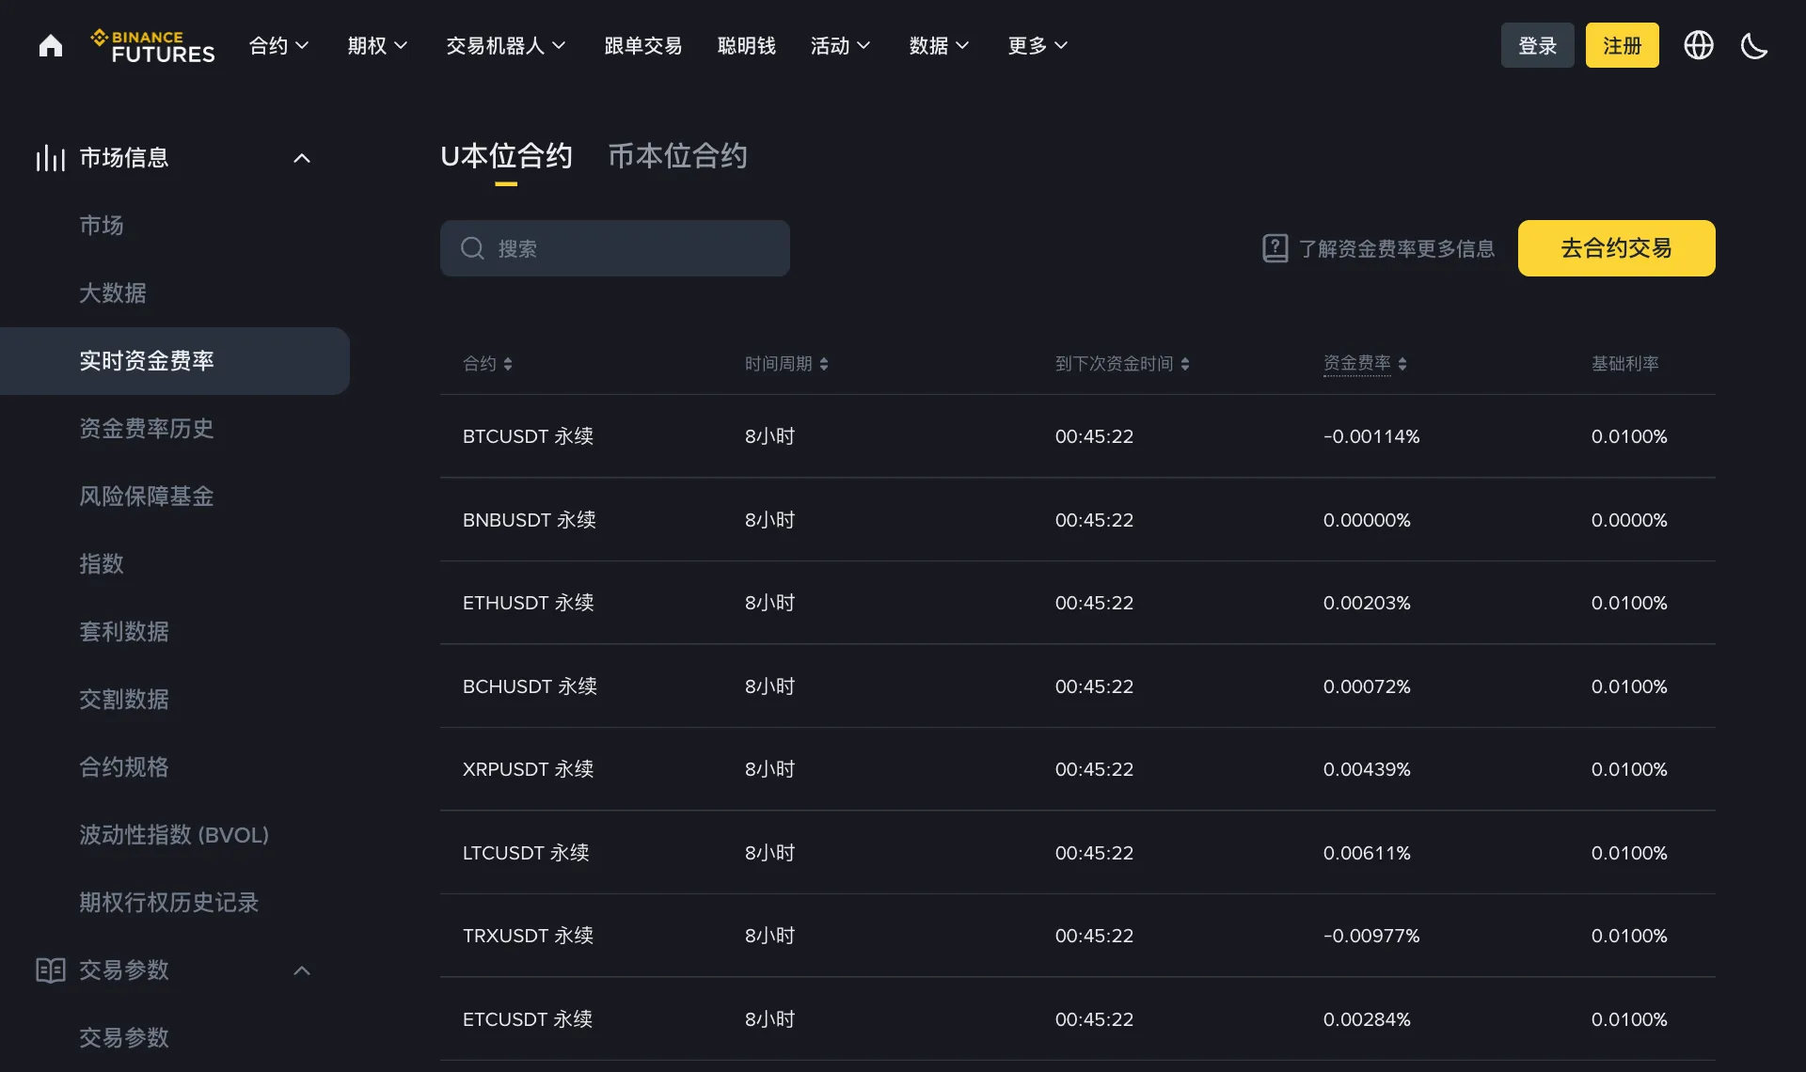Toggle dark mode moon icon
The width and height of the screenshot is (1806, 1072).
tap(1754, 45)
